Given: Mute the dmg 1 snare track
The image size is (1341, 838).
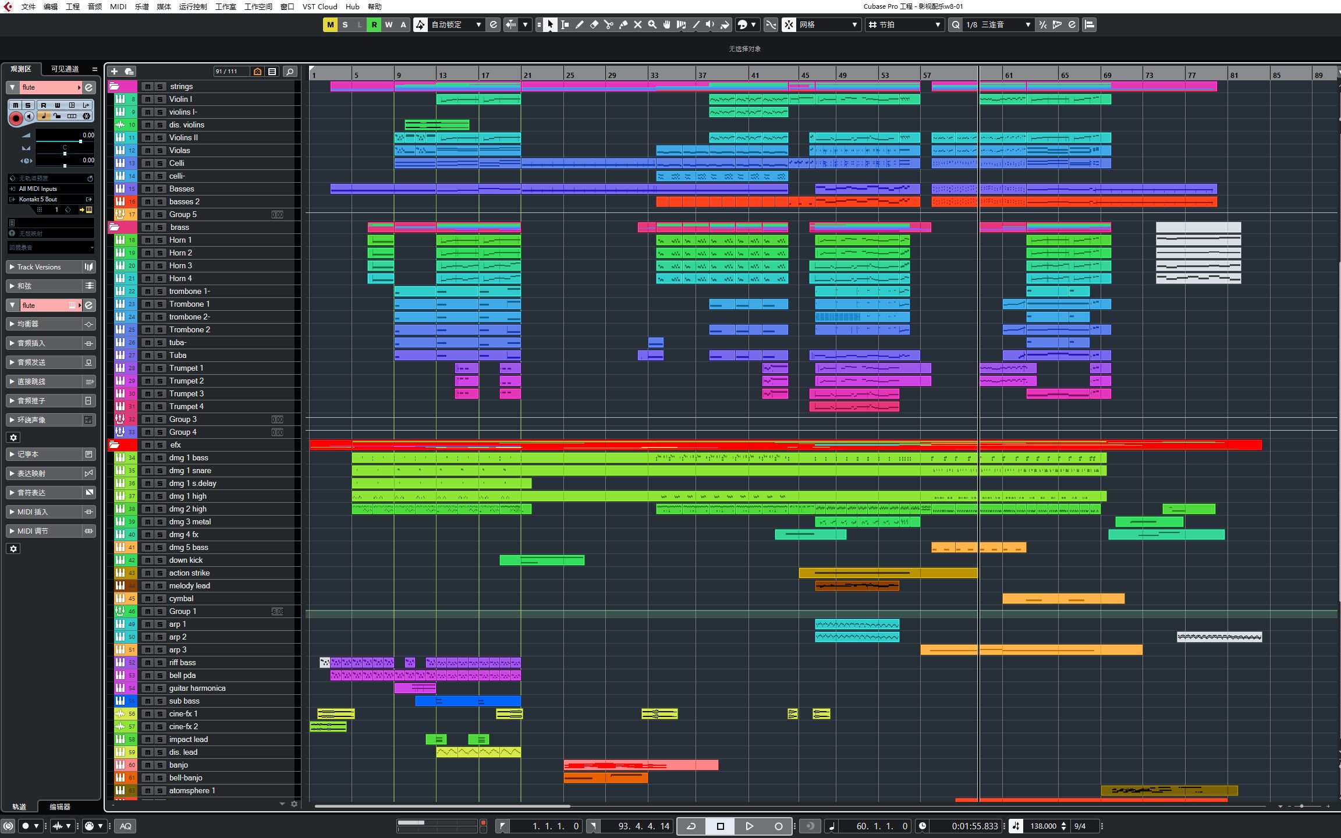Looking at the screenshot, I should tap(147, 471).
